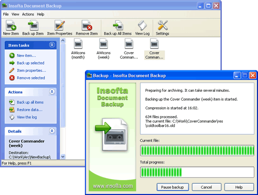Click the sidebar scrollbar up arrow

tap(63, 41)
